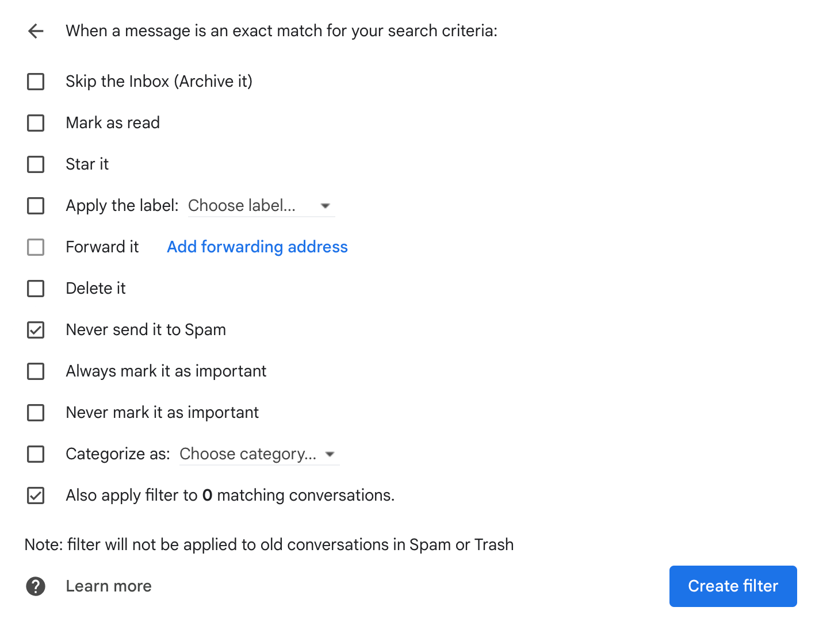Check Apply the label option

(36, 206)
